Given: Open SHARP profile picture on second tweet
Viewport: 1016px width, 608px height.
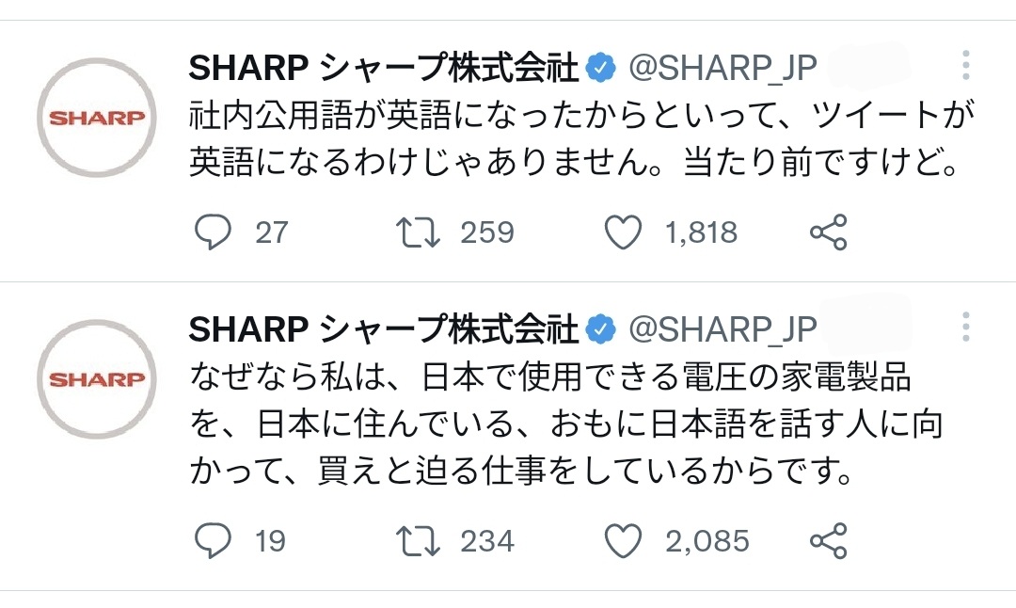Looking at the screenshot, I should point(97,379).
